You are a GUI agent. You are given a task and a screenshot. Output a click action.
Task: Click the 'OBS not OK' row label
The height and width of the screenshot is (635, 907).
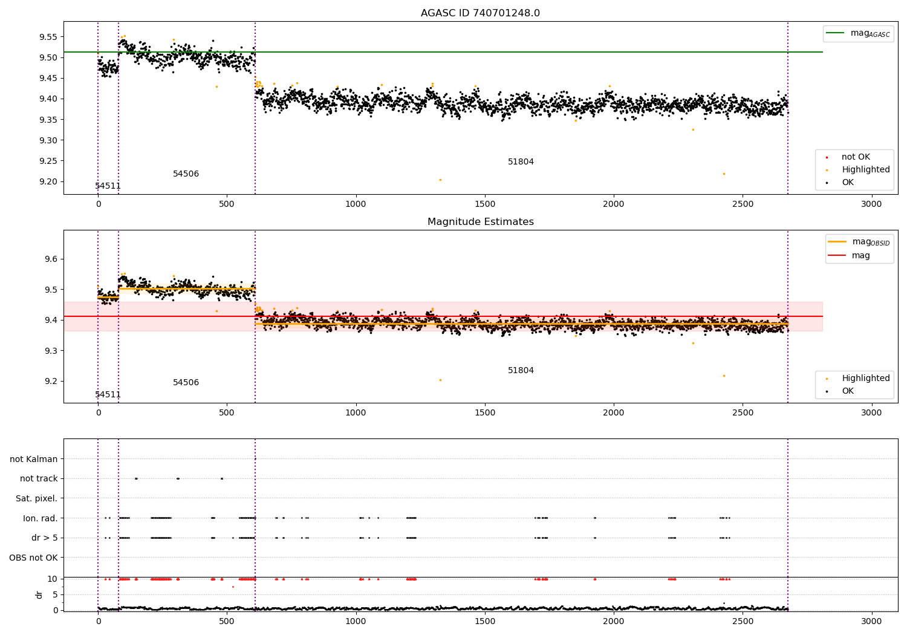34,558
